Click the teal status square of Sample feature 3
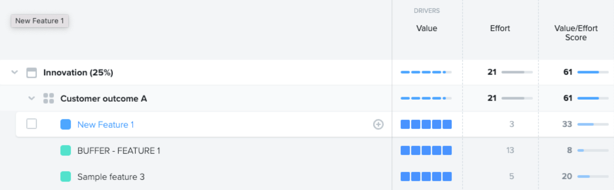Viewport: 614px width, 190px height. (x=66, y=177)
